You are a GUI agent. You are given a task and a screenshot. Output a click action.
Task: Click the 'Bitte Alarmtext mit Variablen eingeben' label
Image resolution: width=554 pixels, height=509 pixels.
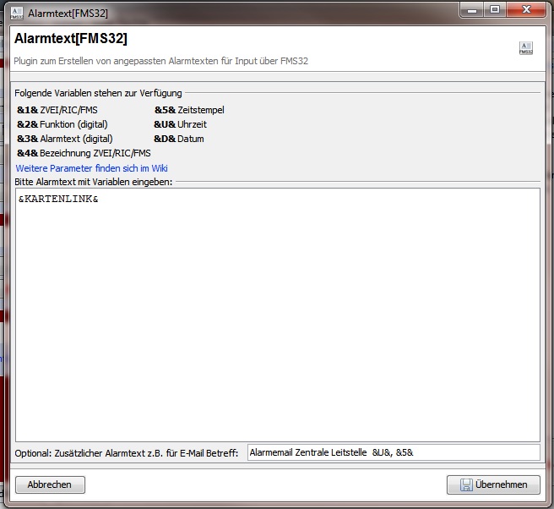pos(94,182)
